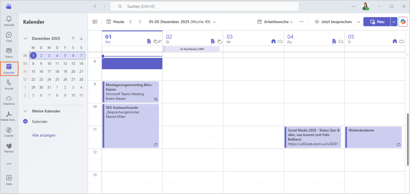Go to previous month in mini calendar
The image size is (410, 194).
(73, 38)
